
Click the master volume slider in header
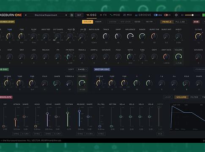[x=192, y=15]
